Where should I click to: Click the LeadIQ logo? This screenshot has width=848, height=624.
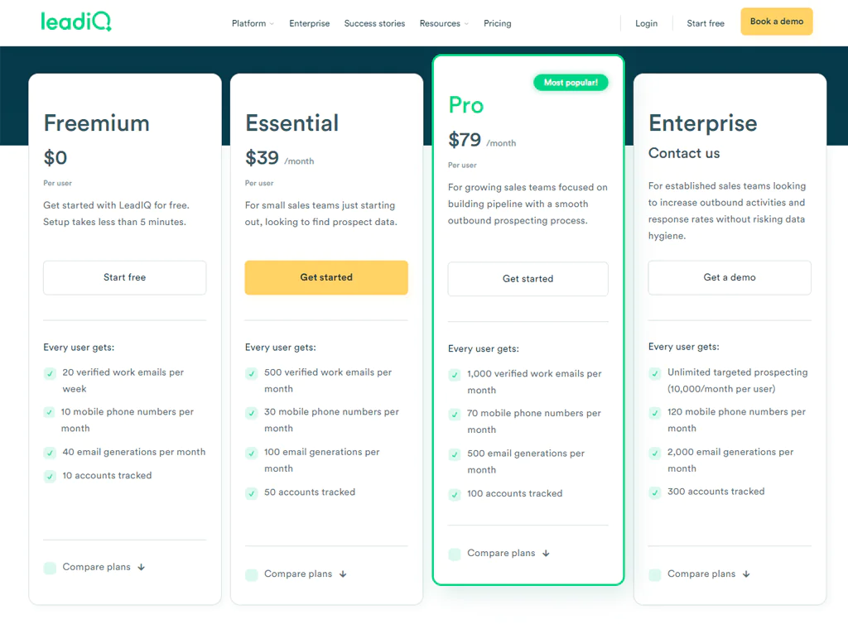coord(75,22)
